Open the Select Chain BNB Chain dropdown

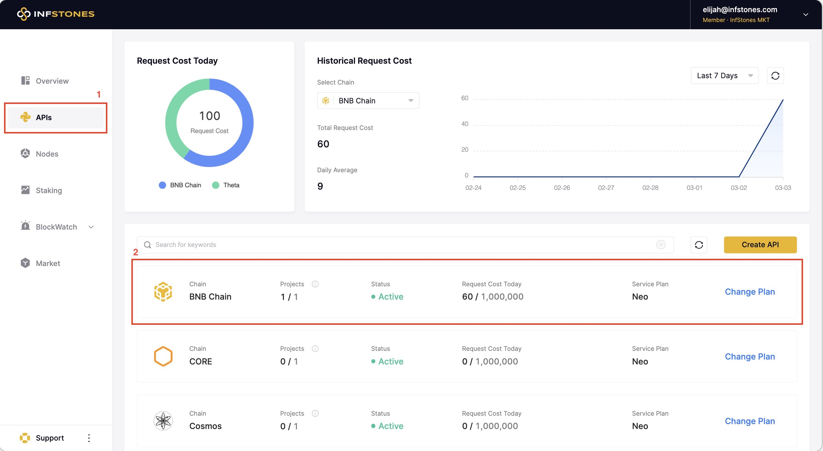coord(368,101)
